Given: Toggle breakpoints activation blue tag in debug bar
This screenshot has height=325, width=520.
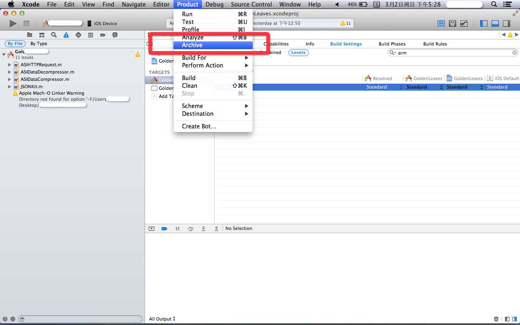Looking at the screenshot, I should [165, 229].
